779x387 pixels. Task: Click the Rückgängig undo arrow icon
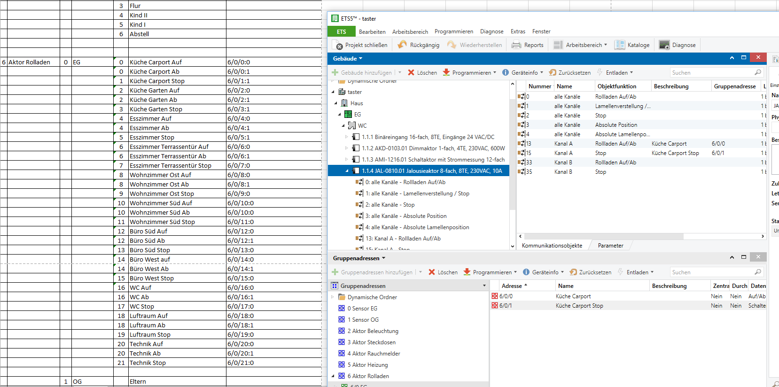coord(402,45)
